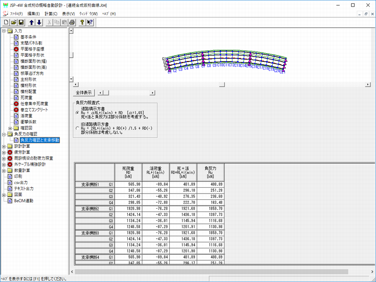376x282 pixels.
Task: Expand the 確認図 folder node
Action: tap(10, 128)
